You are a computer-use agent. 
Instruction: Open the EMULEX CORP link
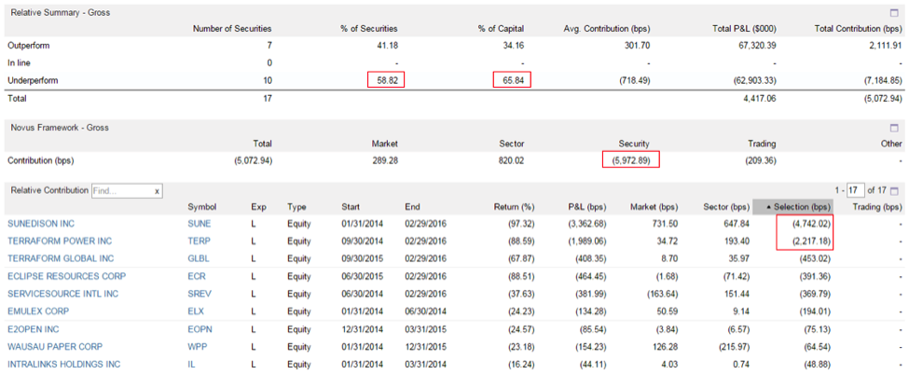(x=37, y=312)
